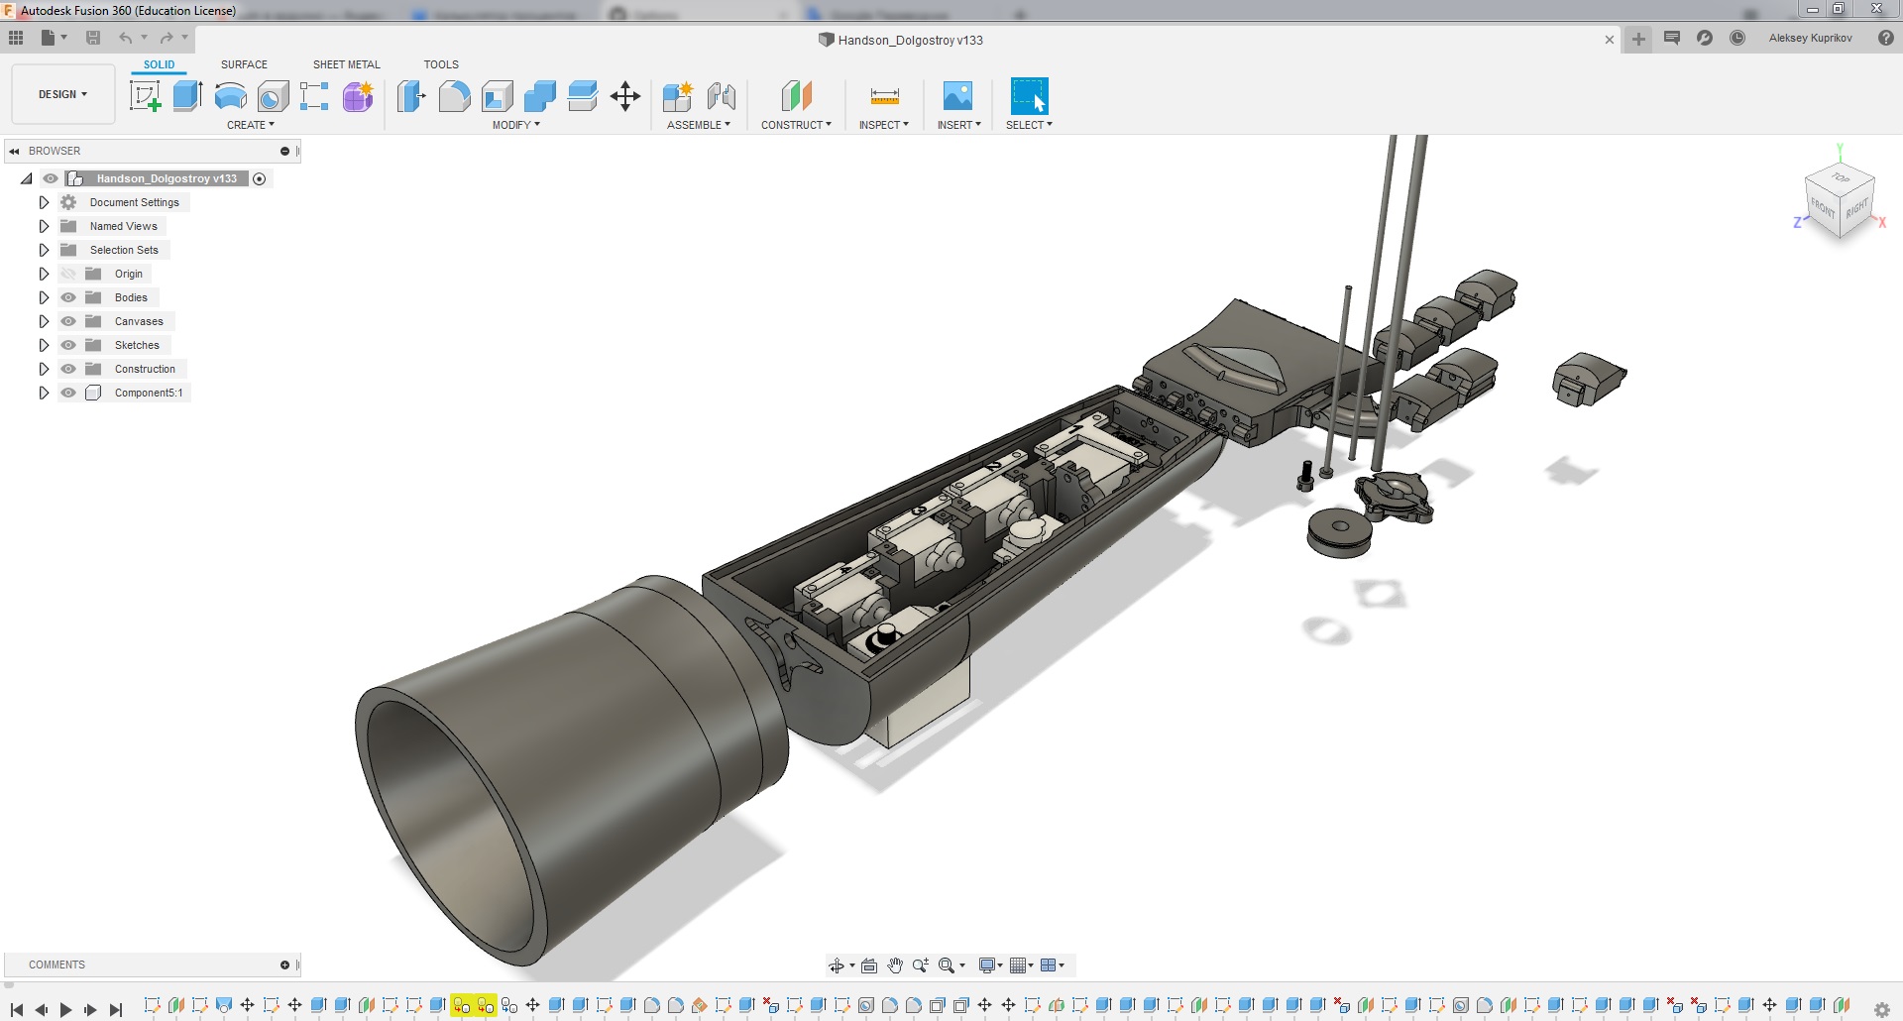Toggle visibility of the Bodies folder
The height and width of the screenshot is (1021, 1903).
pos(67,297)
